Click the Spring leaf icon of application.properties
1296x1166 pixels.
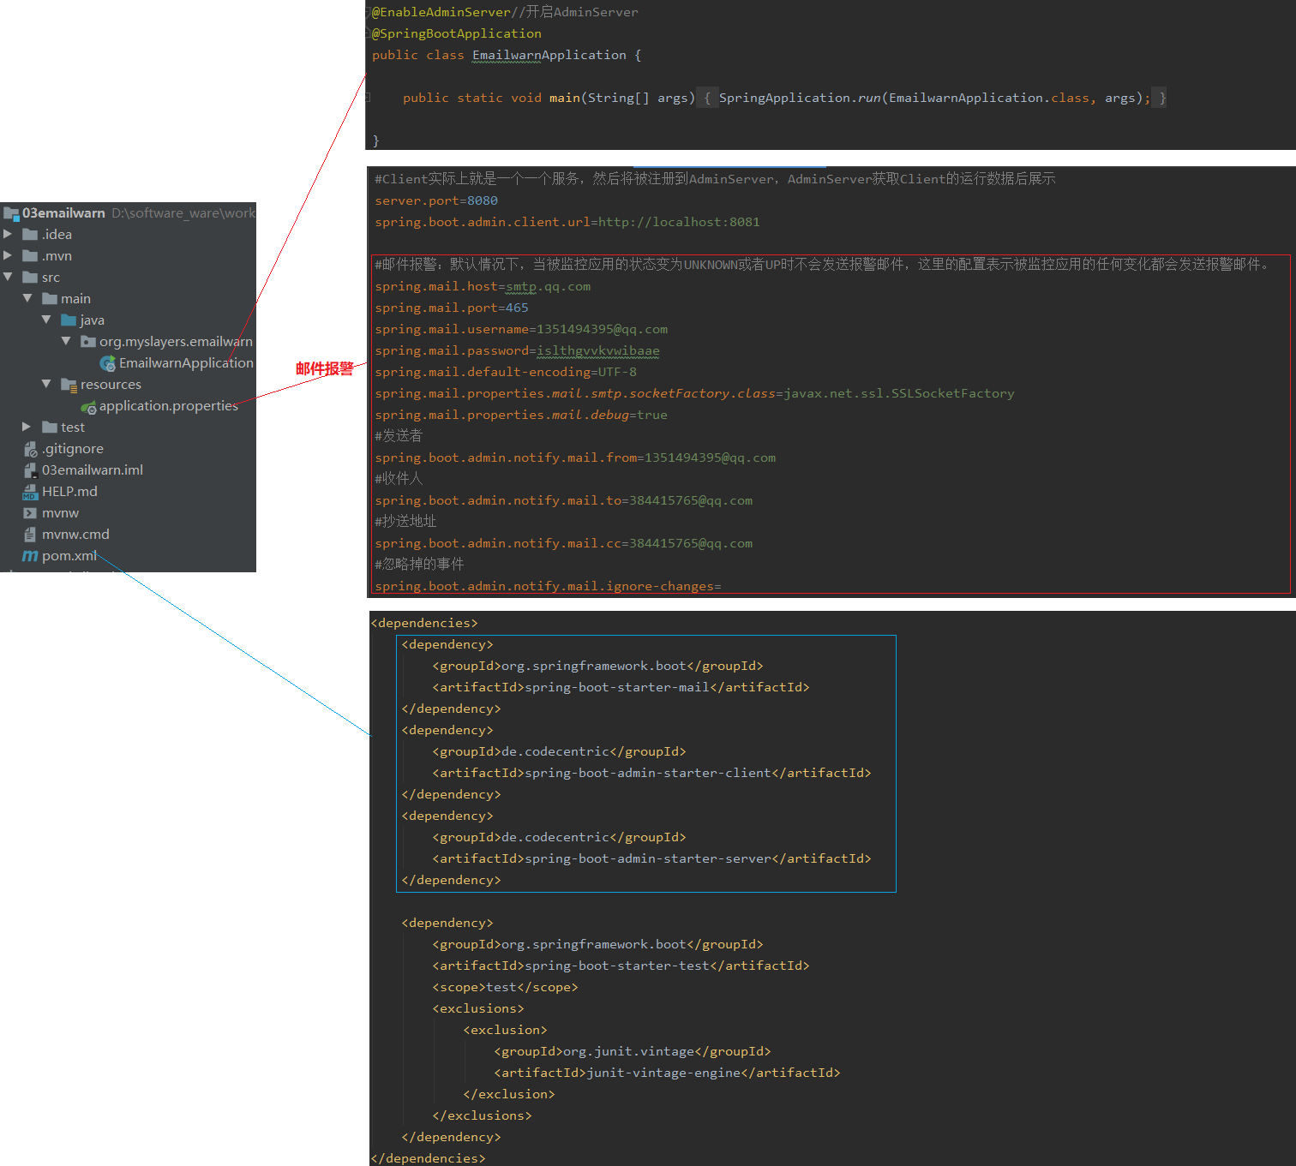[x=88, y=407]
